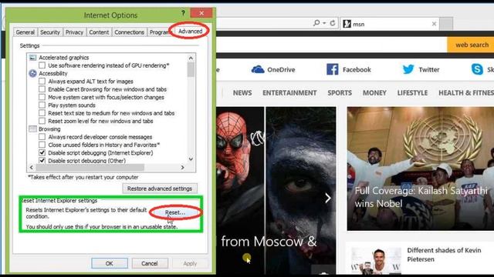Click the msn tab favicon
This screenshot has width=494, height=277.
coord(347,24)
